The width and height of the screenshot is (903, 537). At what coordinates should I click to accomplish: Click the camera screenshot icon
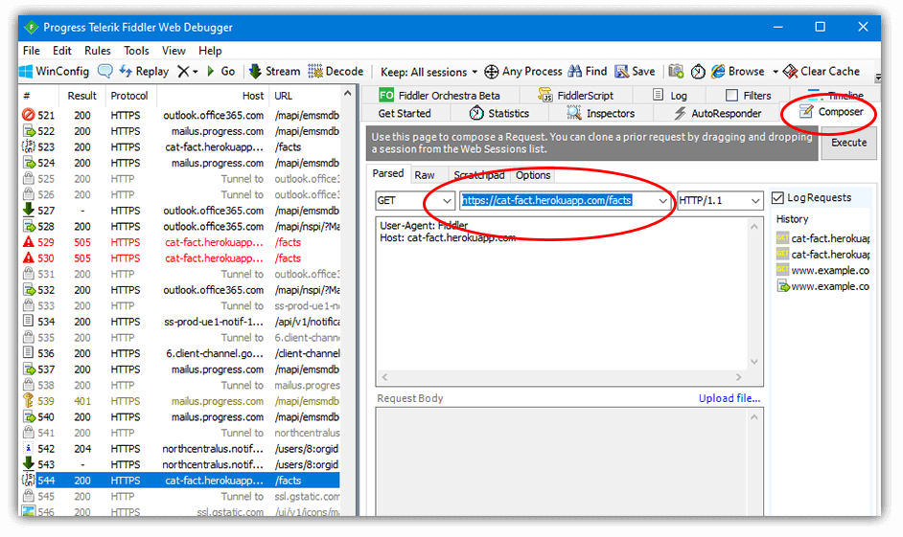[676, 71]
